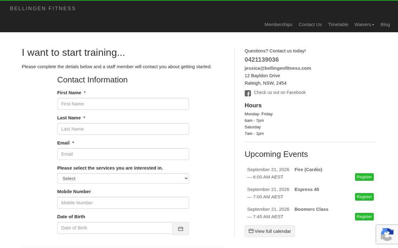398x248 pixels.
Task: Click into the Mobile Number field
Action: (123, 203)
